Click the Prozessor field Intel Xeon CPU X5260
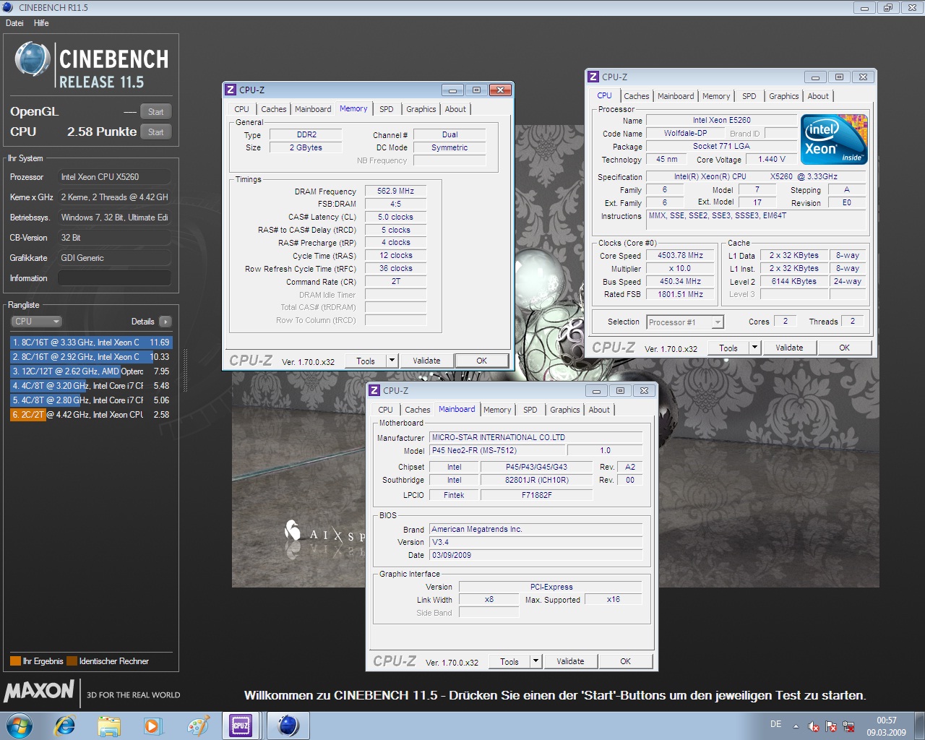This screenshot has width=925, height=740. pos(114,177)
